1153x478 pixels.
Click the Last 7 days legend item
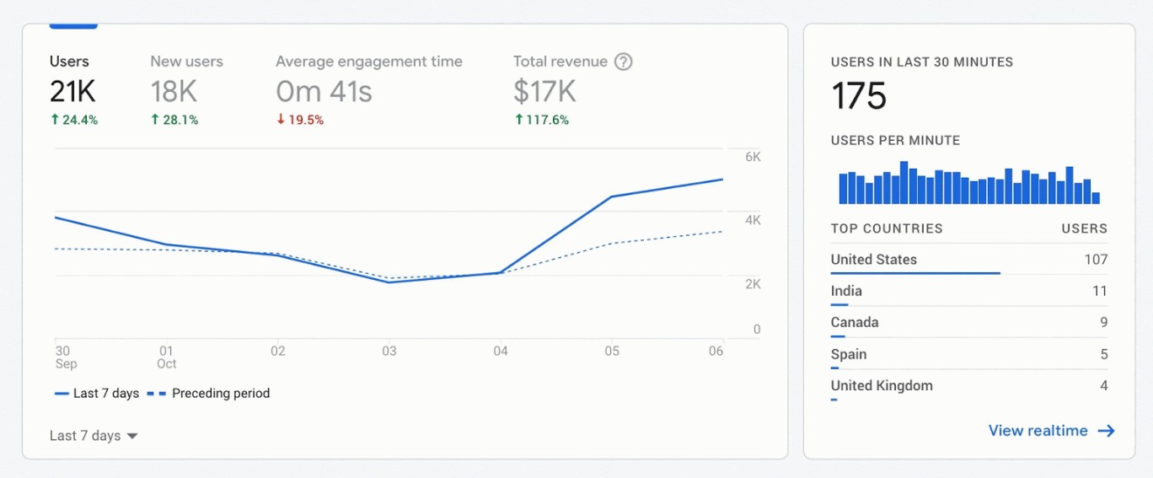[x=97, y=393]
